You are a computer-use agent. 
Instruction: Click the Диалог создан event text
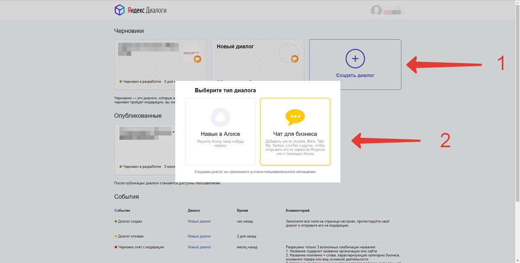click(x=130, y=221)
